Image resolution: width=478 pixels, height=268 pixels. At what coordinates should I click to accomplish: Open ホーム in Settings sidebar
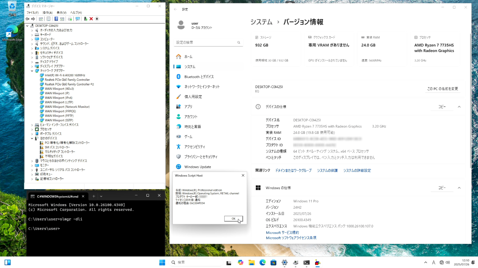tap(208, 57)
